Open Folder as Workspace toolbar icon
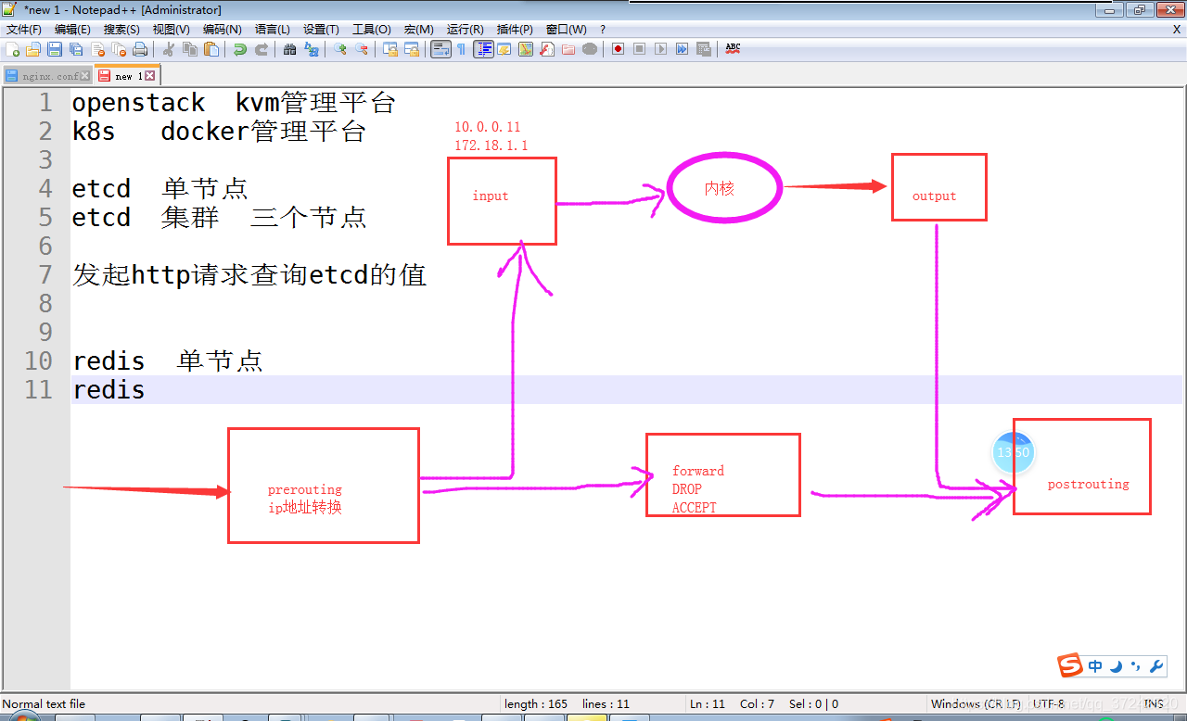Image resolution: width=1187 pixels, height=721 pixels. 568,49
